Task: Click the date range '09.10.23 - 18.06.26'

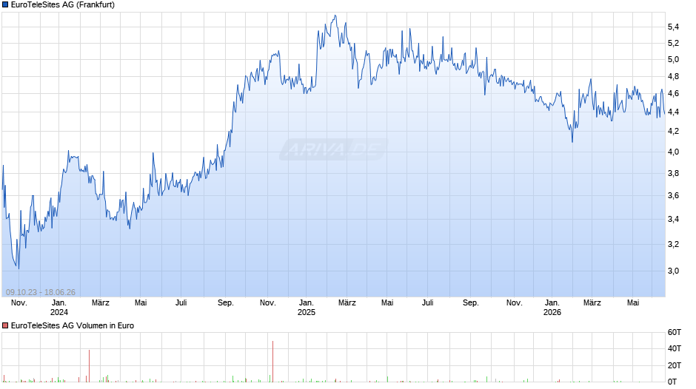Action: point(41,292)
